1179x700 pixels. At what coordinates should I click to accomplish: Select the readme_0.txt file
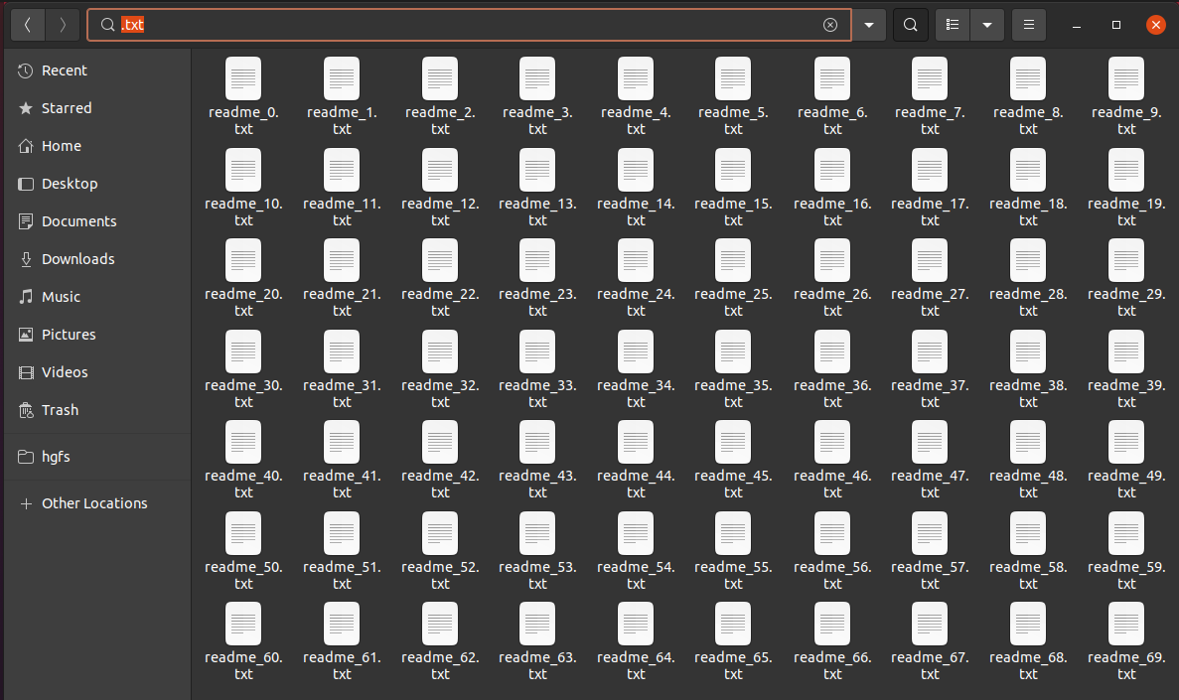243,79
